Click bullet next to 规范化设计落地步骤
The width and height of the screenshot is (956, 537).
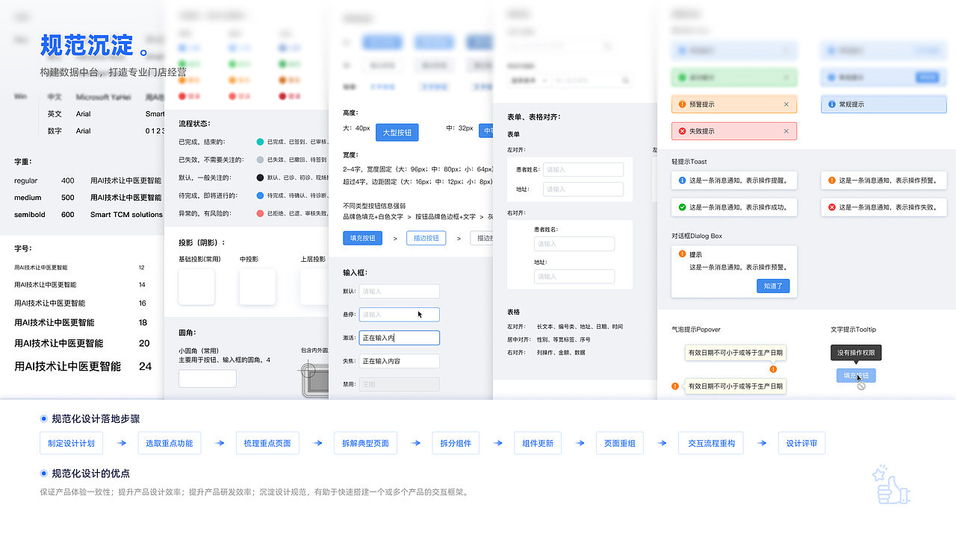click(44, 419)
